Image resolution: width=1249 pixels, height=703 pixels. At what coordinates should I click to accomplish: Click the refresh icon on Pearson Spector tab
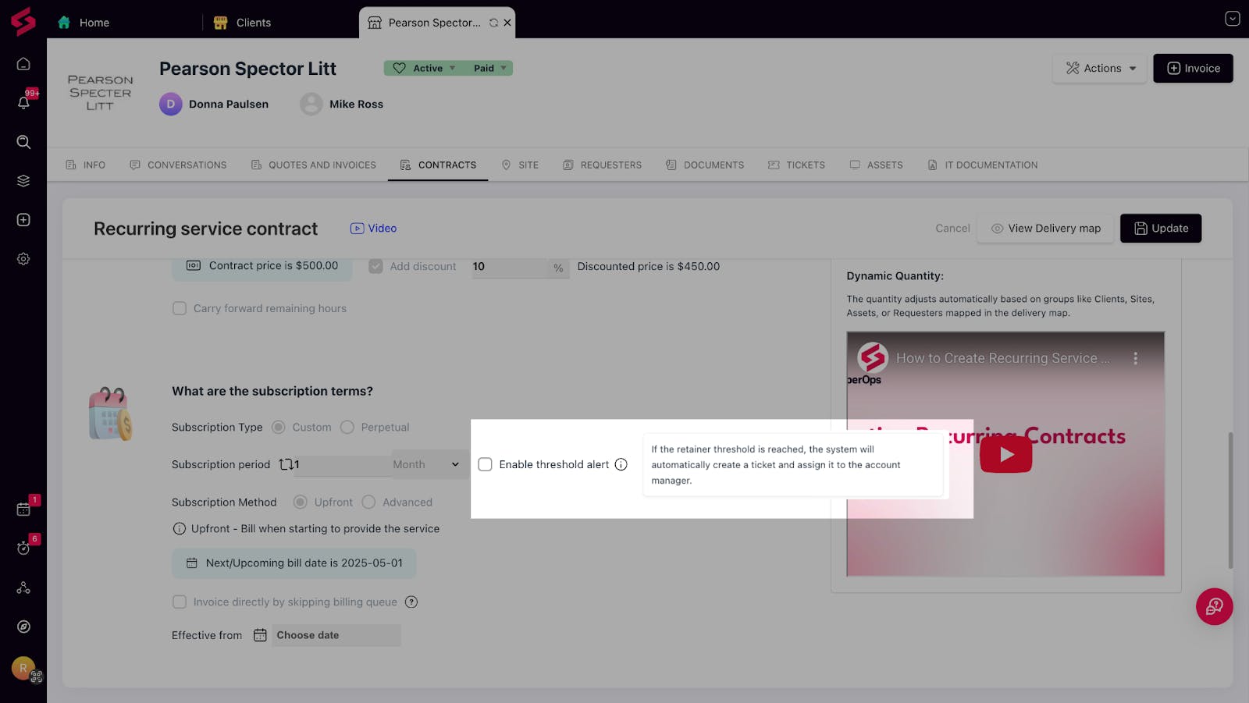(x=493, y=23)
